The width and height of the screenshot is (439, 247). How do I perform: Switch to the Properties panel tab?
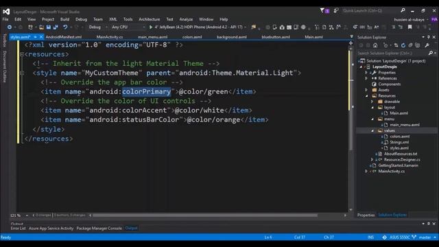366,215
